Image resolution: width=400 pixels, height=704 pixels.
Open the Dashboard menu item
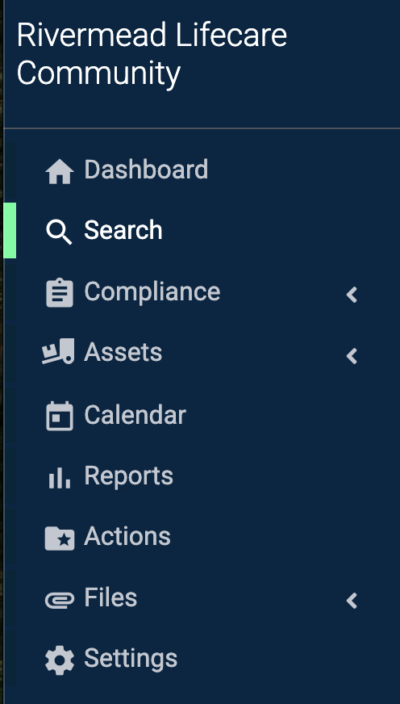click(x=146, y=170)
